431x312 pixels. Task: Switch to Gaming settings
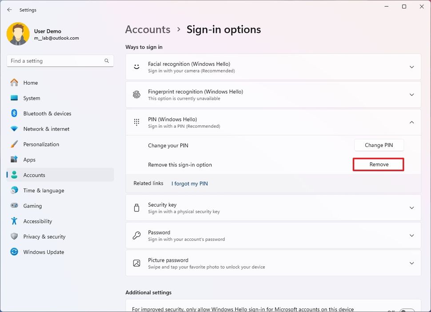tap(31, 206)
